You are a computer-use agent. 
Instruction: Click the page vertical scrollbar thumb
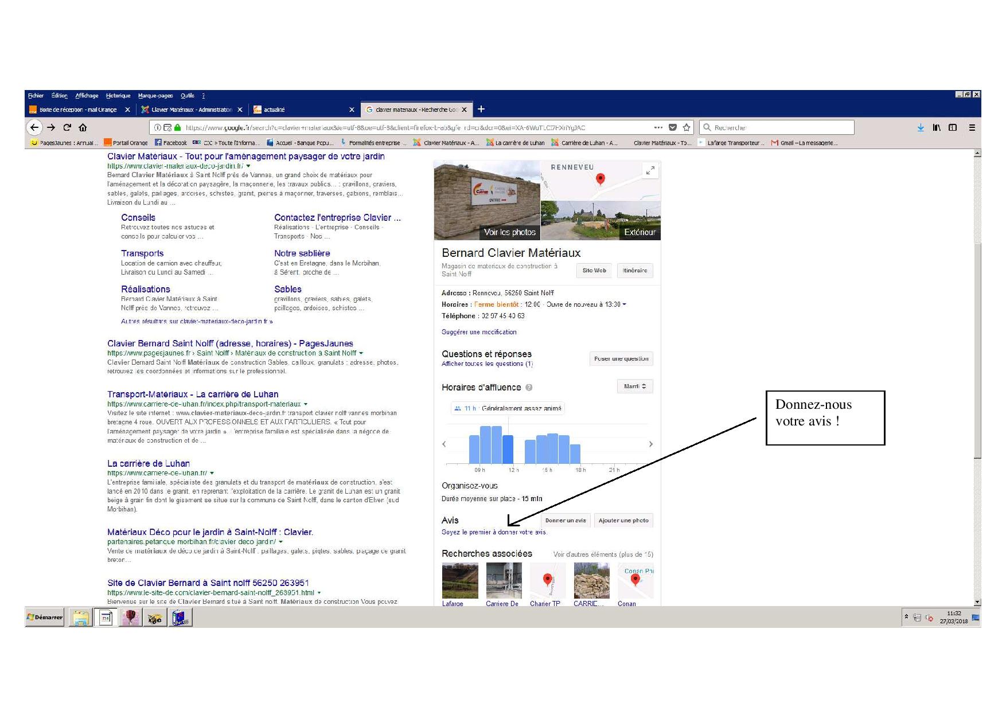click(977, 351)
